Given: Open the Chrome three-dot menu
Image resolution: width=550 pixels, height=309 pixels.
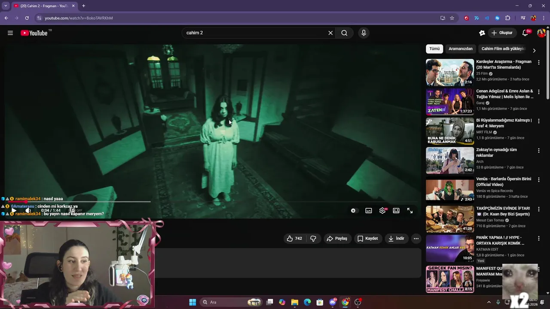Looking at the screenshot, I should point(544,18).
